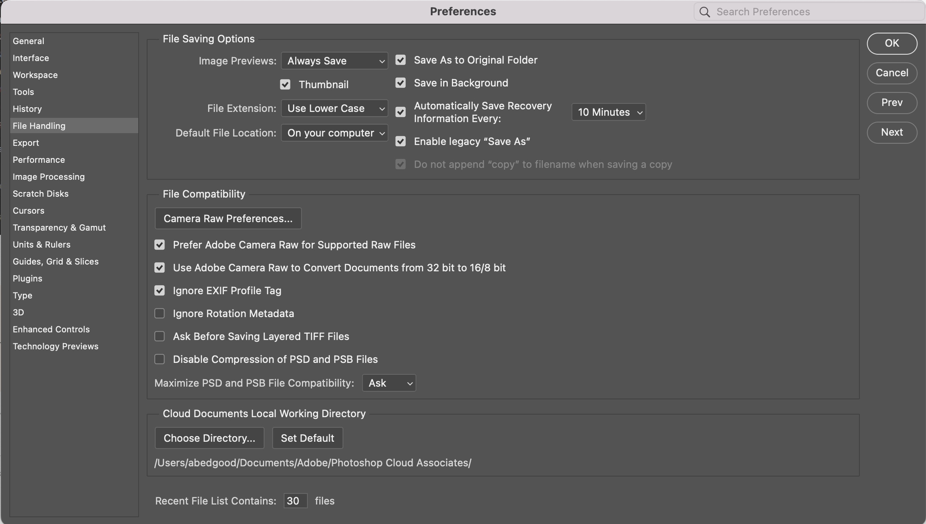Disable Save As to Original Folder
The height and width of the screenshot is (524, 926).
(x=400, y=60)
